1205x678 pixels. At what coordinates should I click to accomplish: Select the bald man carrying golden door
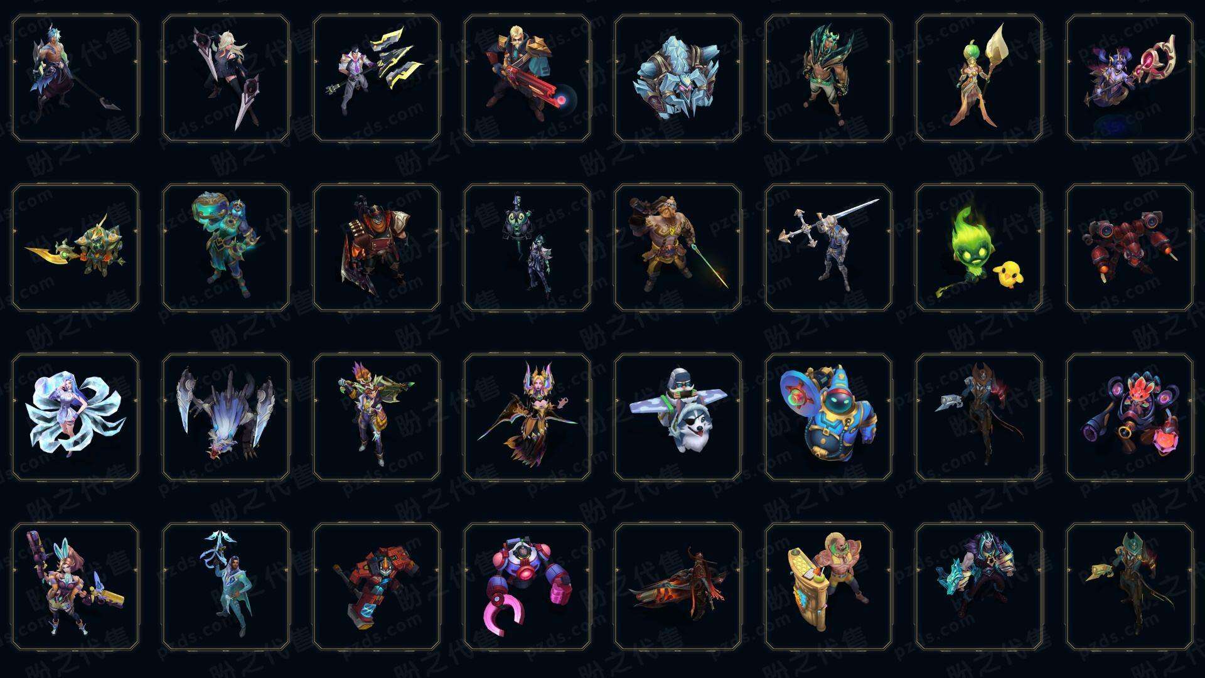tap(828, 587)
